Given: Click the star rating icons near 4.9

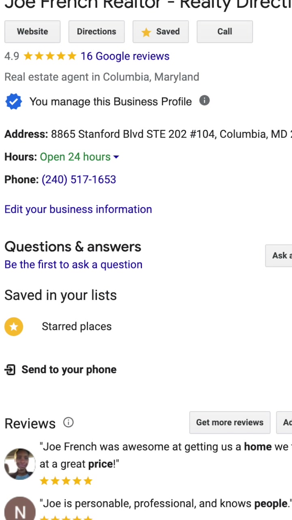Looking at the screenshot, I should pos(50,56).
